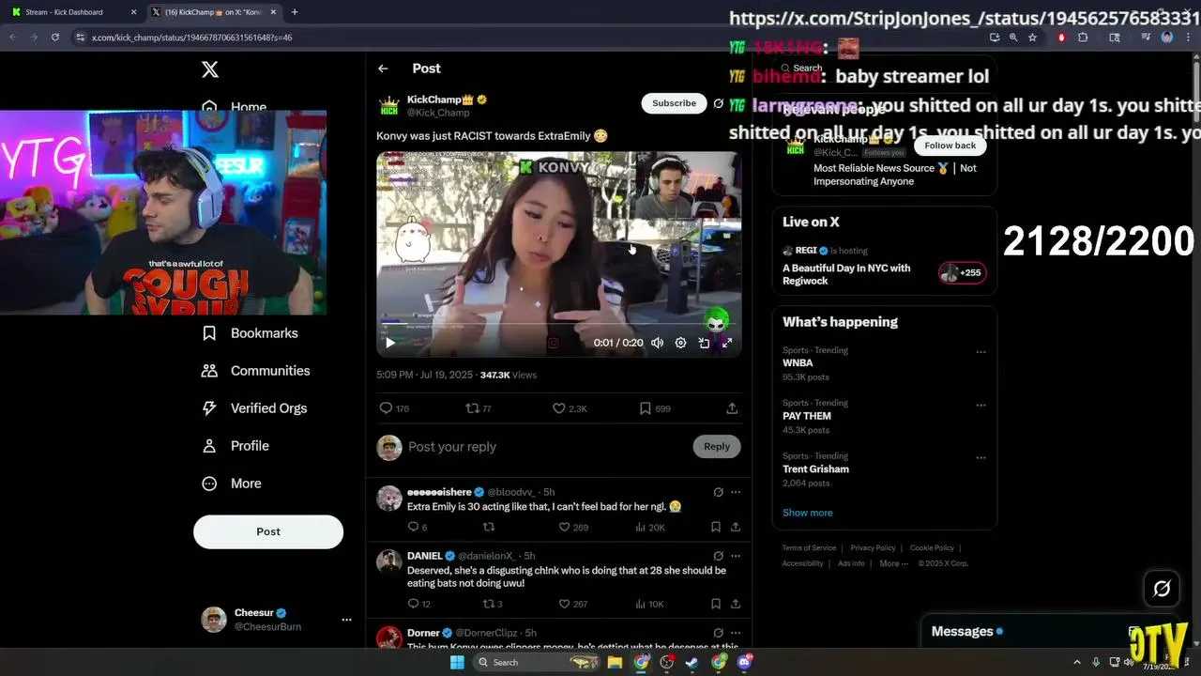1201x676 pixels.
Task: Click Show more under What's happening
Action: pos(808,513)
